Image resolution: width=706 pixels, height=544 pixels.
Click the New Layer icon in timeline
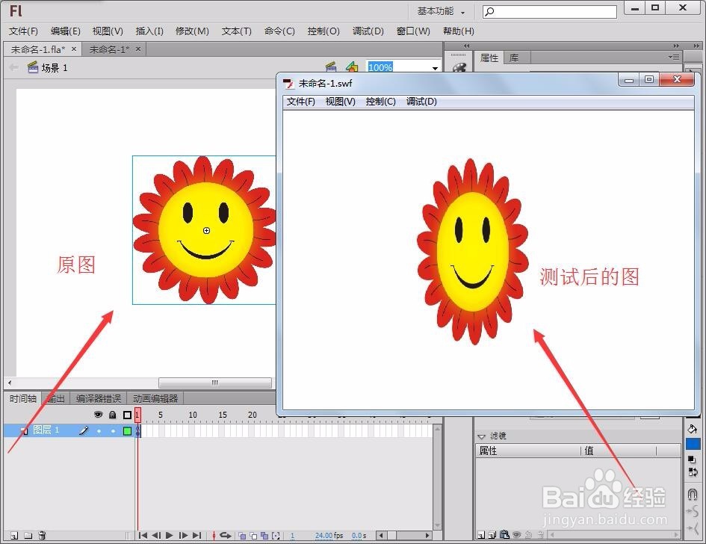(14, 536)
